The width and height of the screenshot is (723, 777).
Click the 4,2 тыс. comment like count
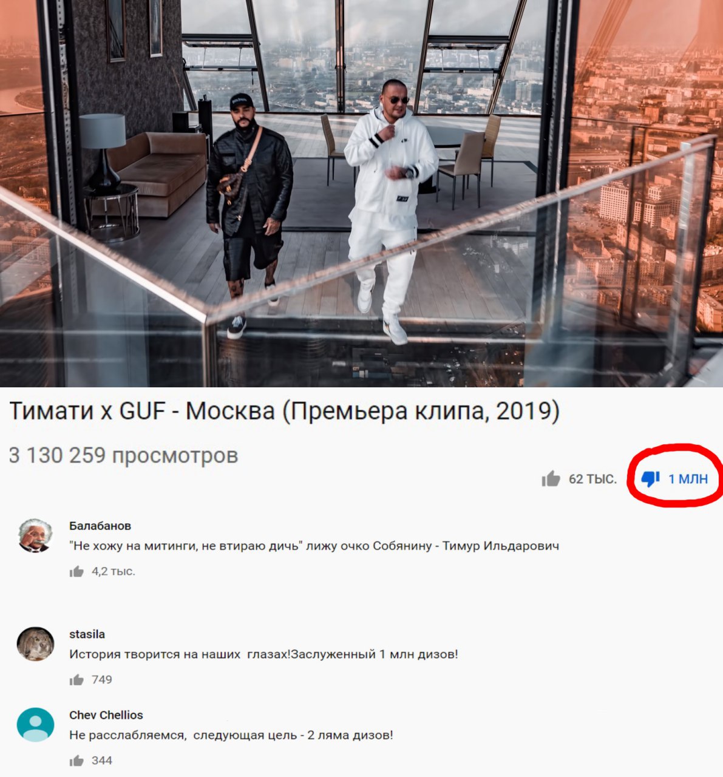[x=114, y=571]
